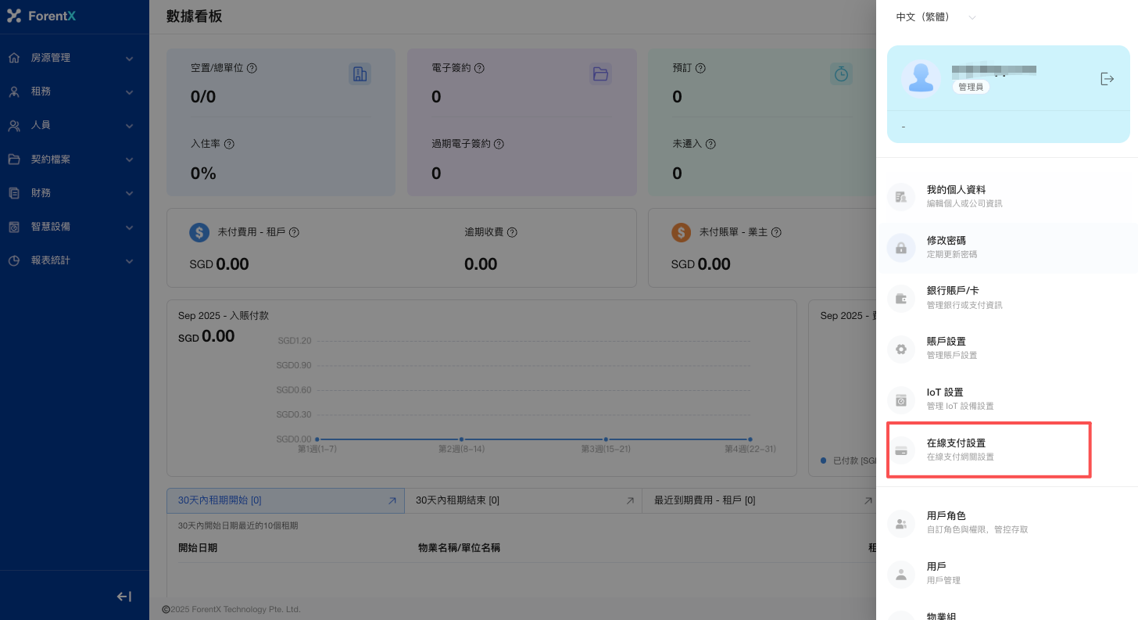Screen dimensions: 1138x620
Task: Click the 第1週 data point on chart
Action: [x=317, y=439]
